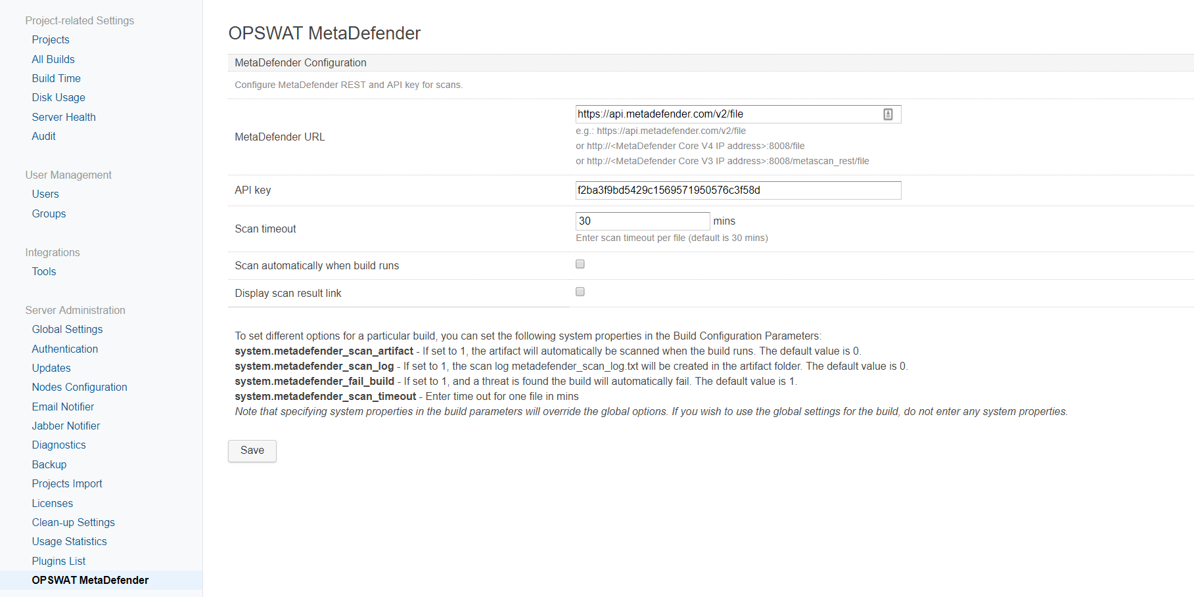
Task: Navigate to All Builds
Action: [x=53, y=59]
